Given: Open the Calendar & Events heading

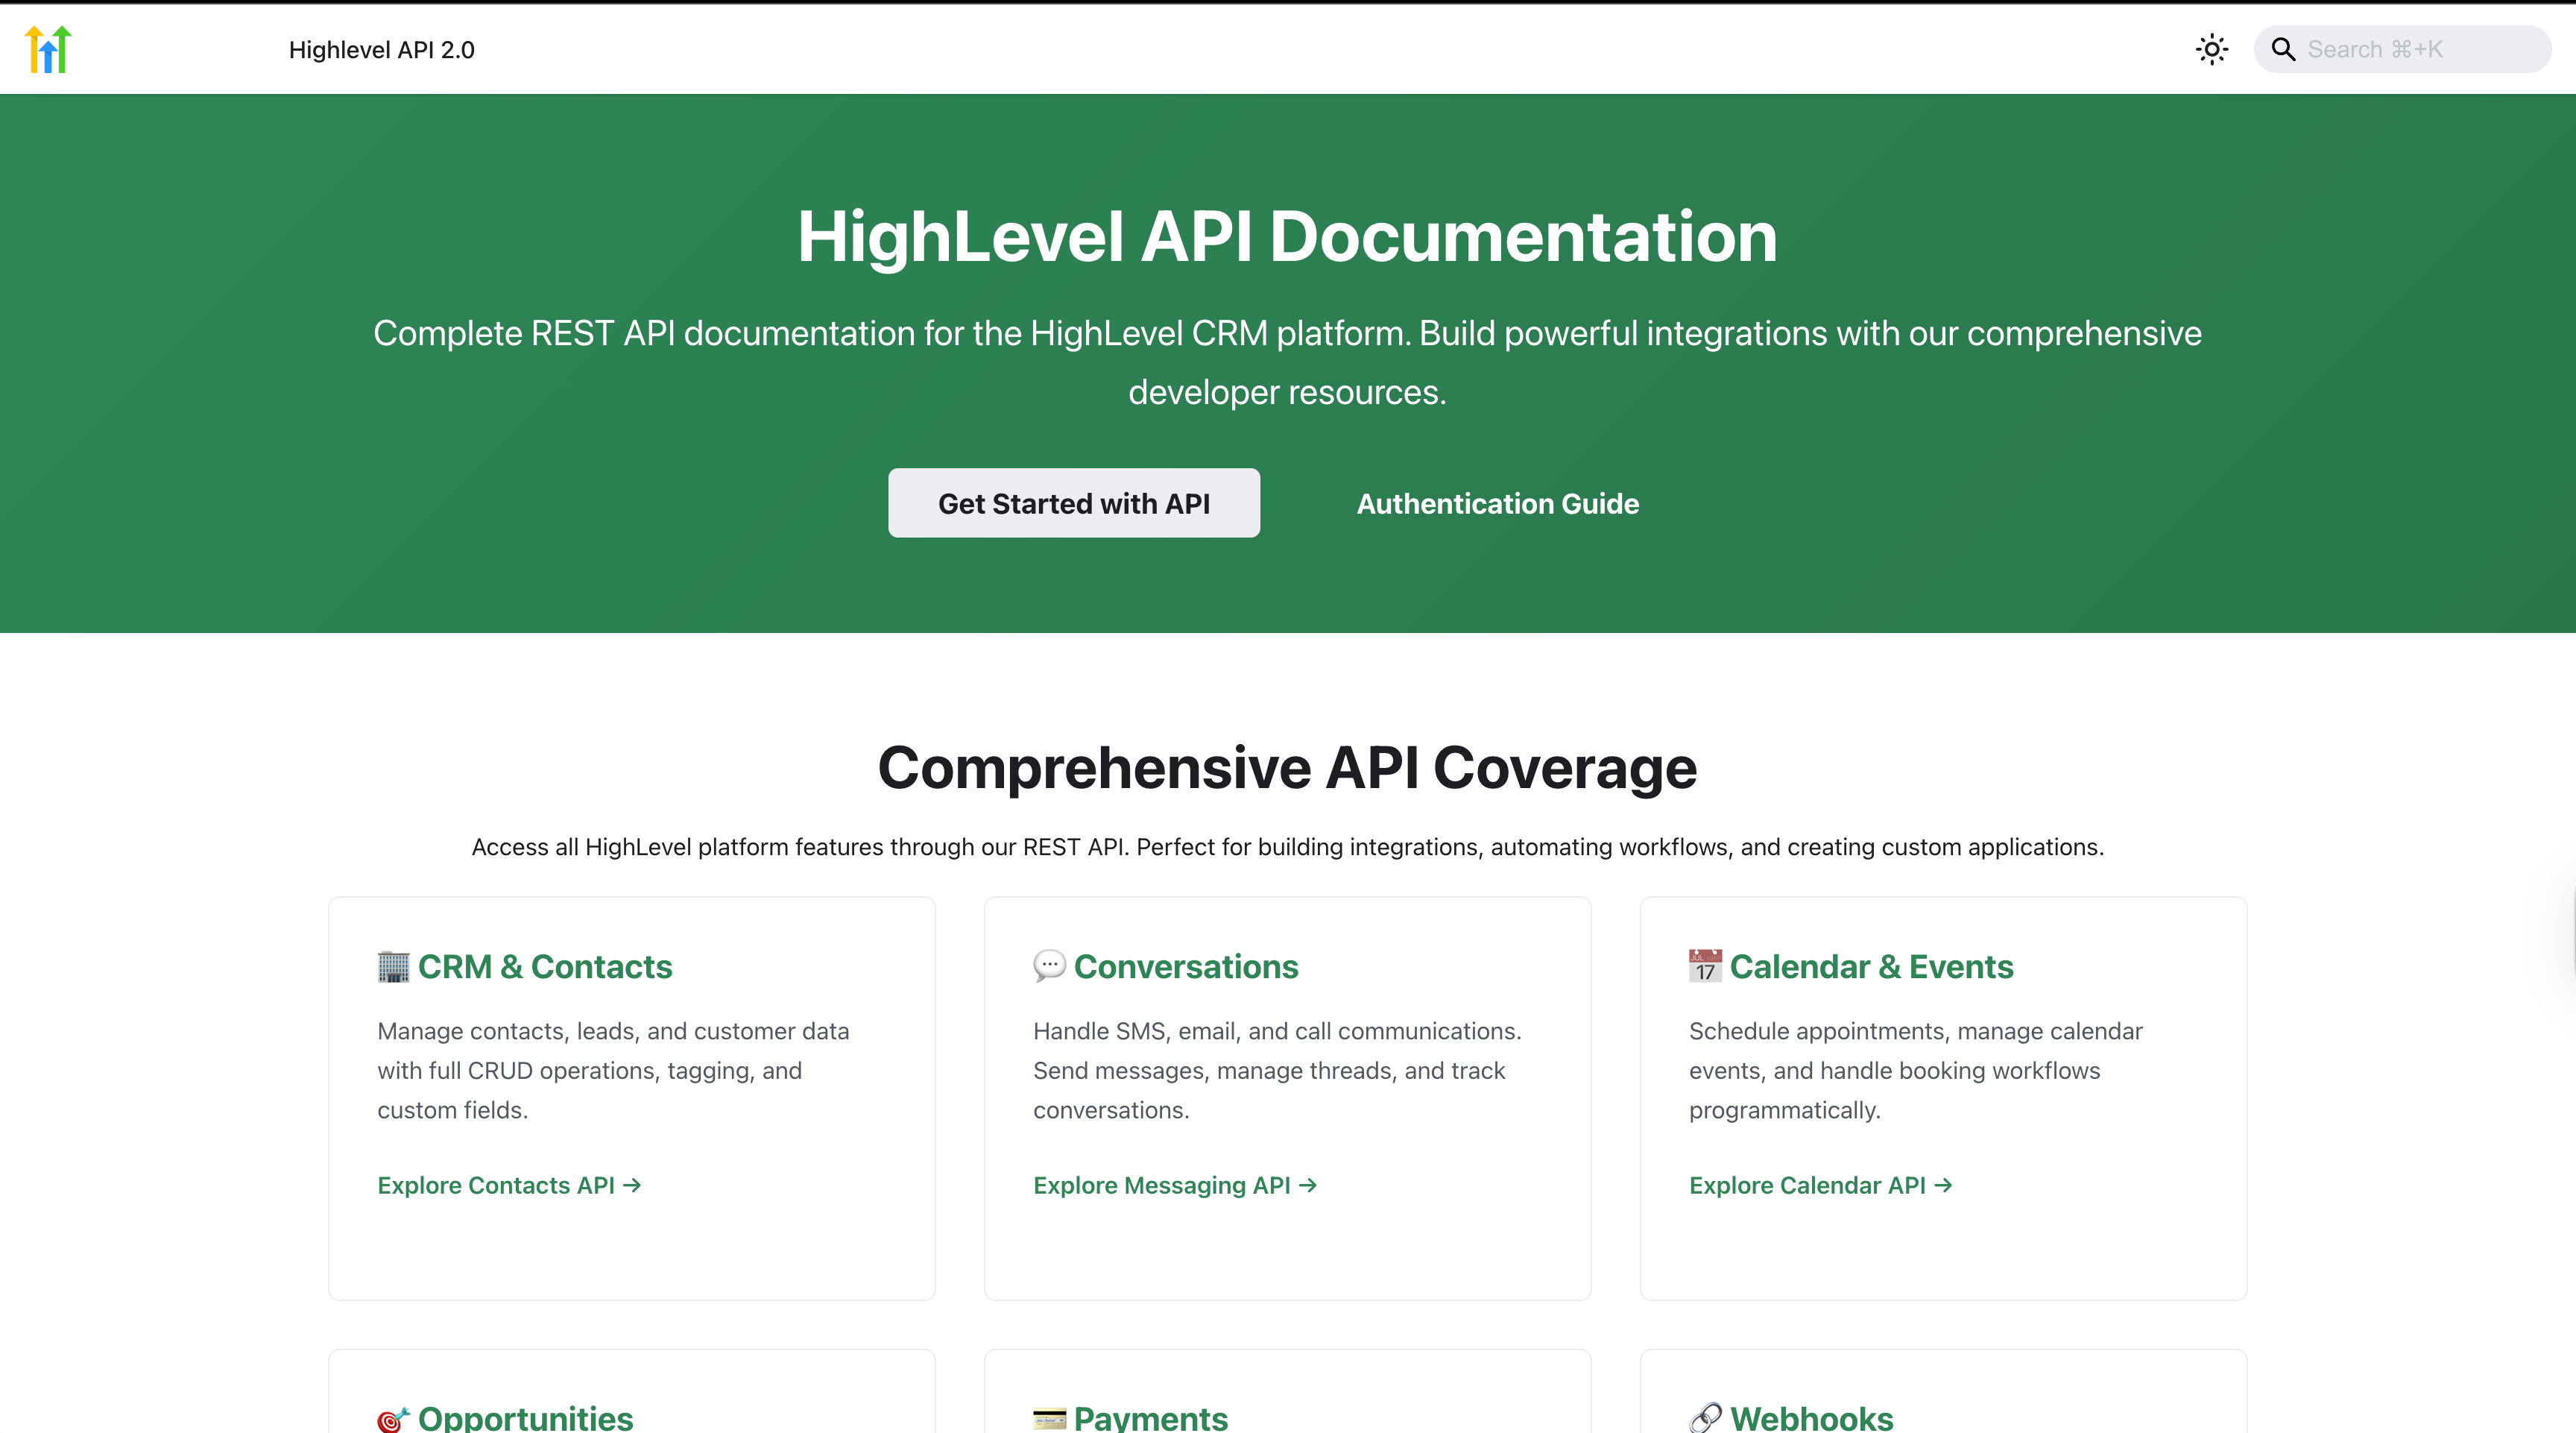Looking at the screenshot, I should (1871, 967).
